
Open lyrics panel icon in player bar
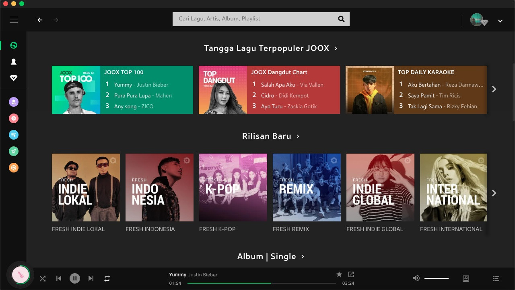click(466, 278)
